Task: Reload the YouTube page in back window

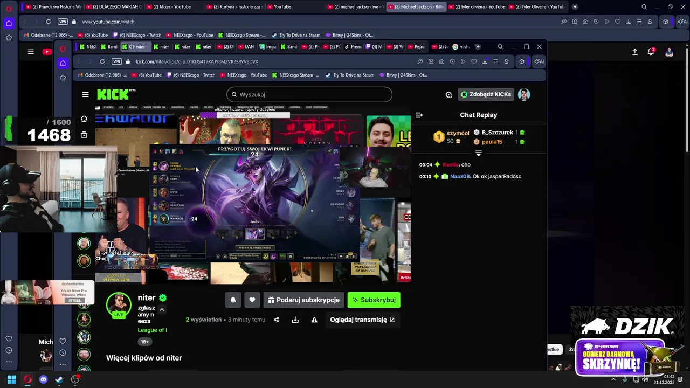Action: [48, 22]
